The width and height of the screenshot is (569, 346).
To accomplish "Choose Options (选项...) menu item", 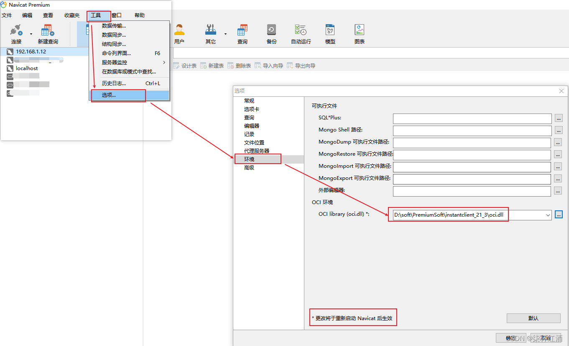I will (x=129, y=95).
